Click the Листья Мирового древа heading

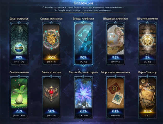(x=83, y=72)
